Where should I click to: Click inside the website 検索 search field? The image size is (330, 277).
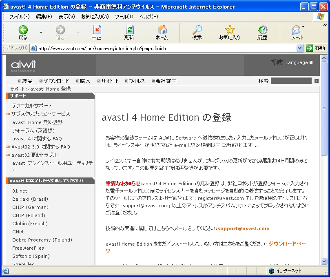[291, 81]
